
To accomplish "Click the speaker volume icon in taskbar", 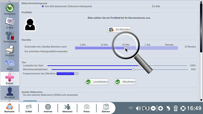I will point(138,108).
